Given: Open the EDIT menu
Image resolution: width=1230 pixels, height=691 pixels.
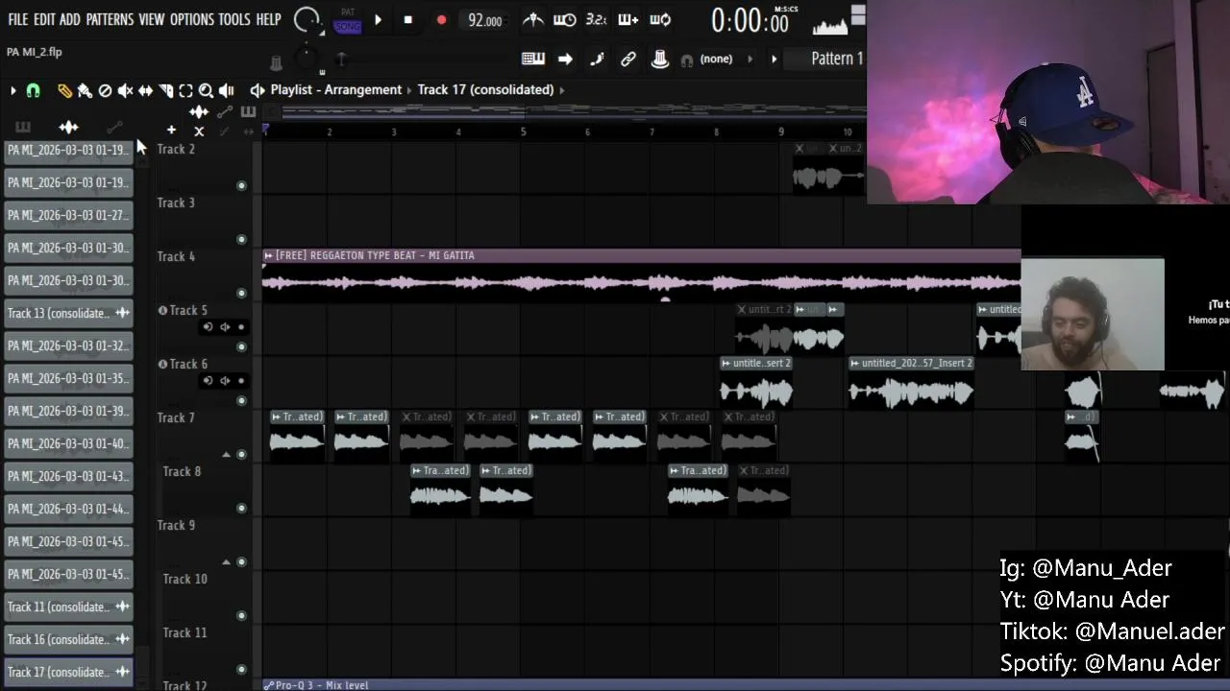Looking at the screenshot, I should [44, 19].
